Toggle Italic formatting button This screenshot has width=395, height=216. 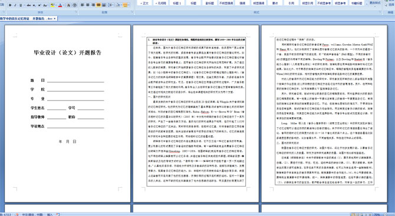15,5
